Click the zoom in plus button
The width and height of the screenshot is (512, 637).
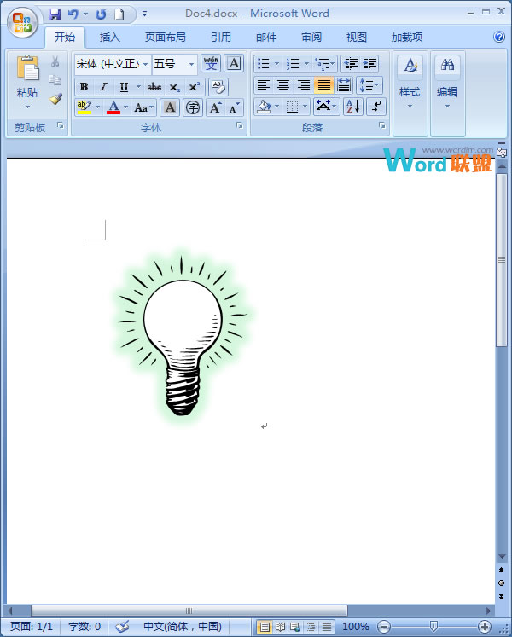coord(485,627)
